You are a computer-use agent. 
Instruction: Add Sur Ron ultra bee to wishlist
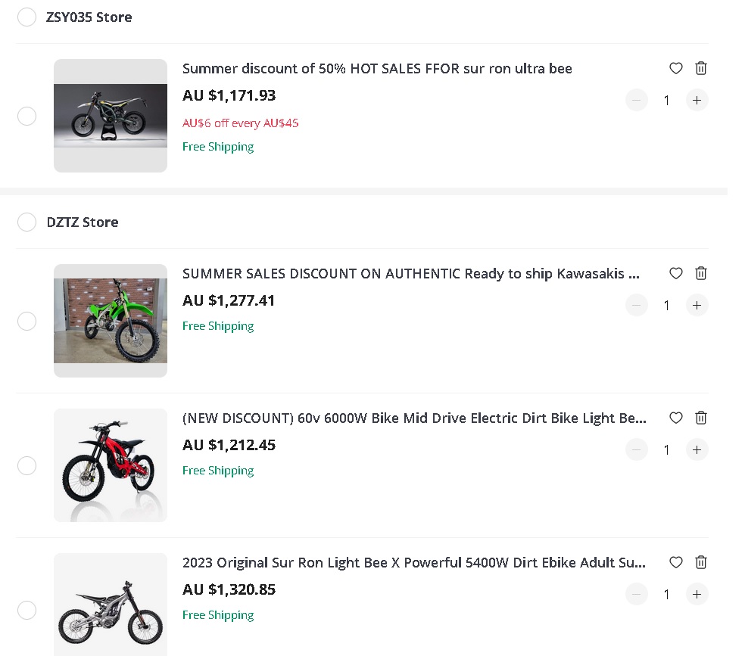(675, 68)
